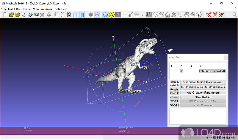Select the Points render mode icon
238x140 pixels.
[62, 15]
